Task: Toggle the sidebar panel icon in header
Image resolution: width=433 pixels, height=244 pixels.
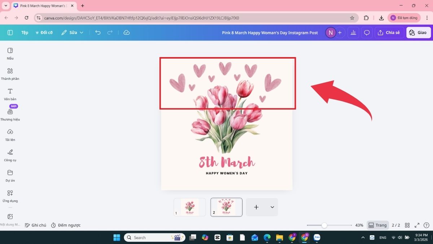Action: (10, 33)
